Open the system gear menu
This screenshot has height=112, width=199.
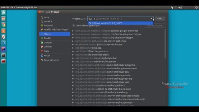tap(197, 7)
